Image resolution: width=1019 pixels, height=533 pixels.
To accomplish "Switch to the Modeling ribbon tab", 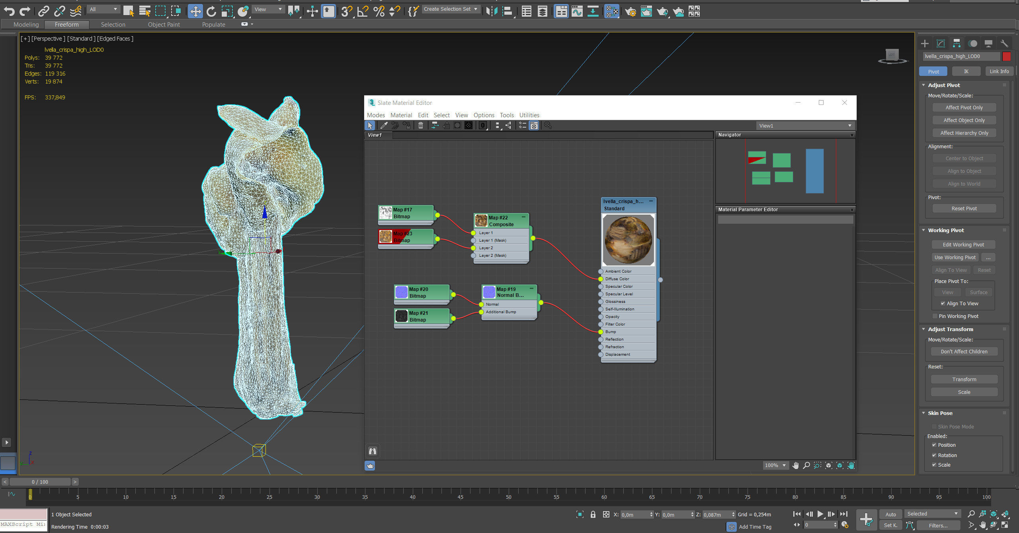I will point(26,25).
